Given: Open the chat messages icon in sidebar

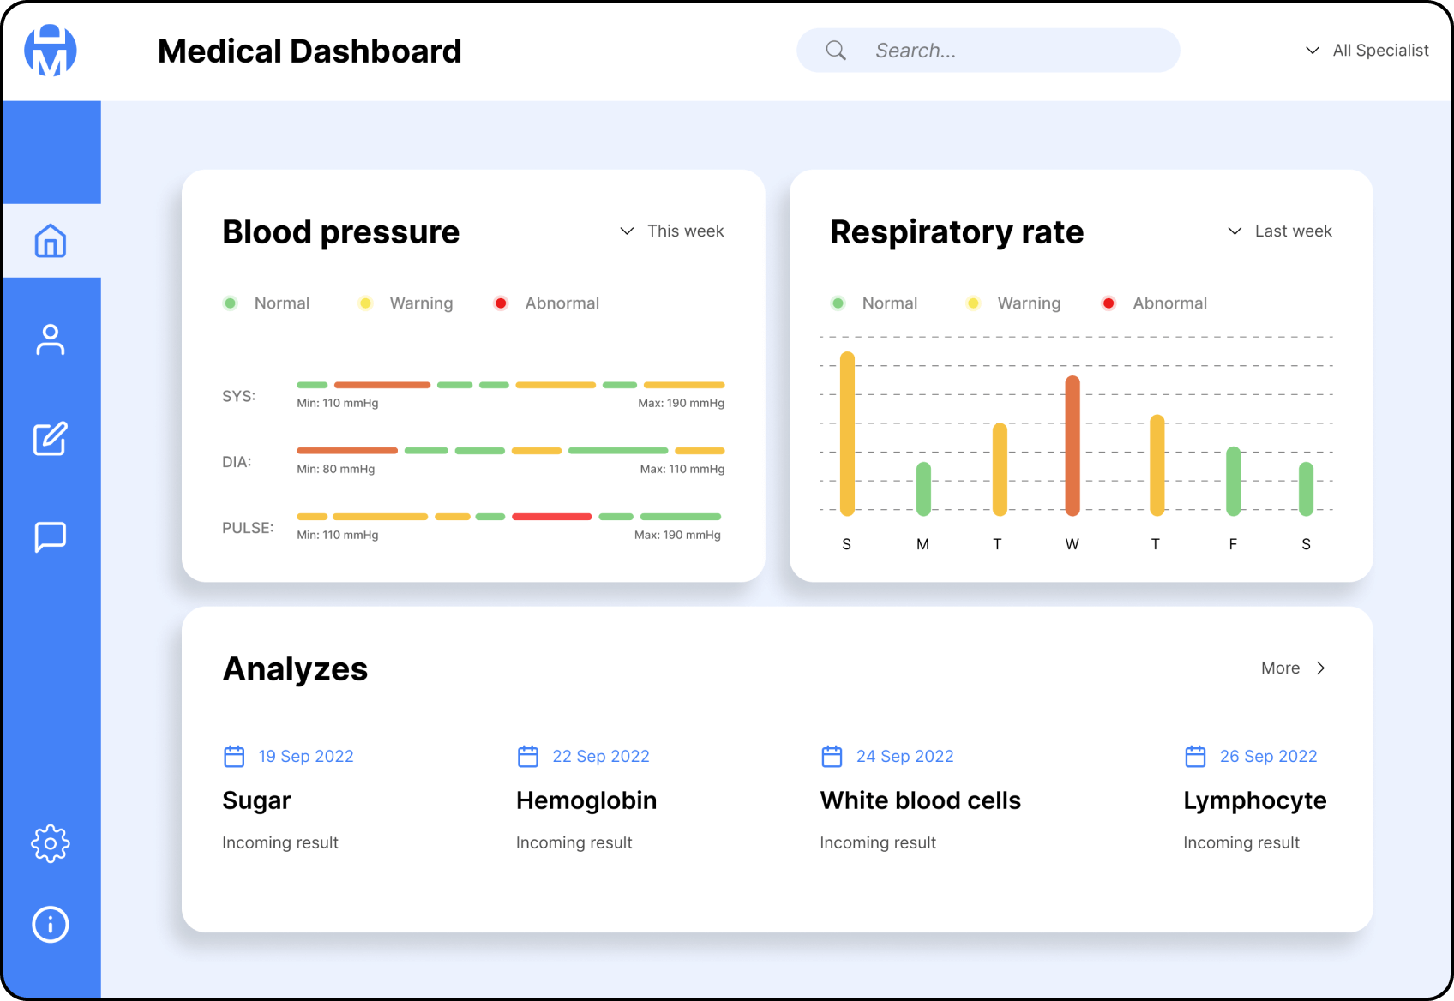Looking at the screenshot, I should point(51,536).
